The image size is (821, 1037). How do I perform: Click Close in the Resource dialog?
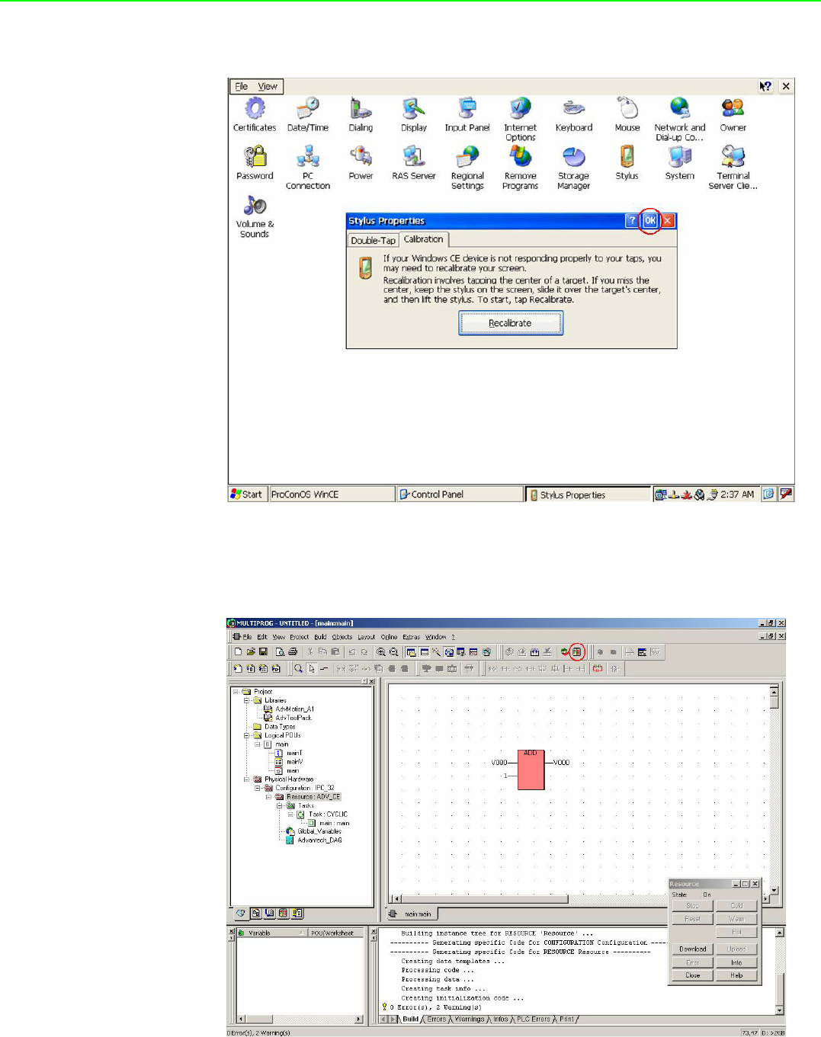coord(692,975)
